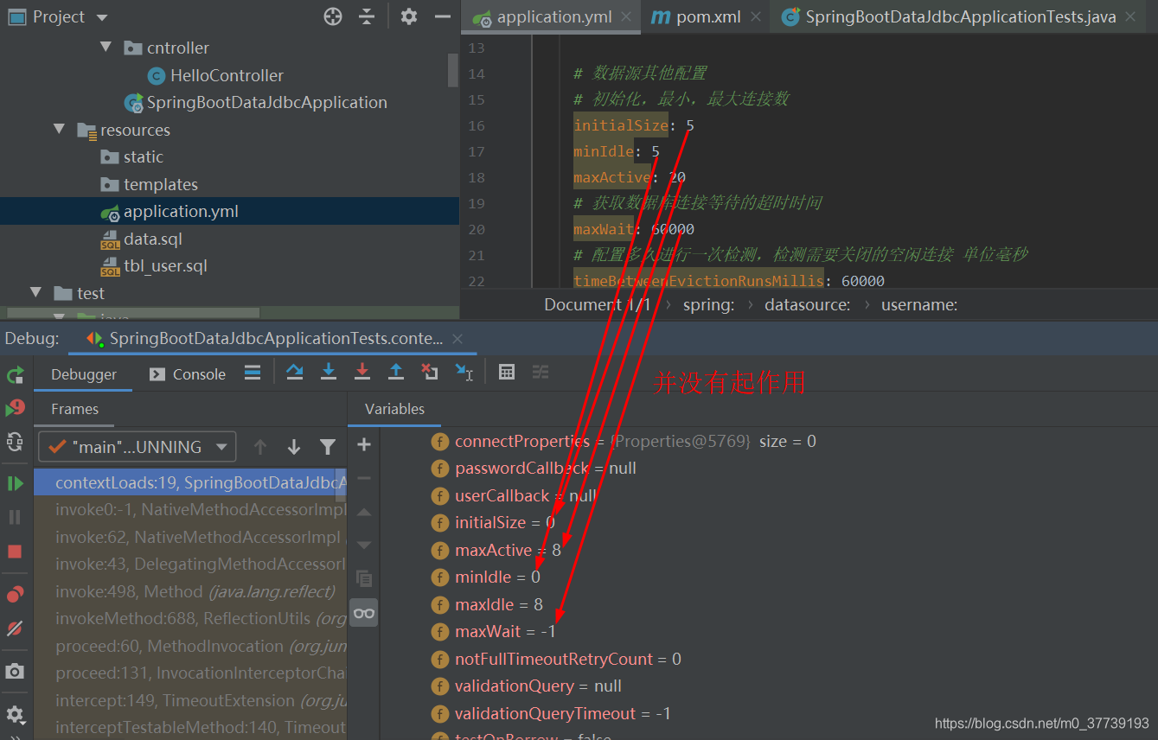1158x740 pixels.
Task: Click the duplicate watch icon
Action: pos(364,578)
